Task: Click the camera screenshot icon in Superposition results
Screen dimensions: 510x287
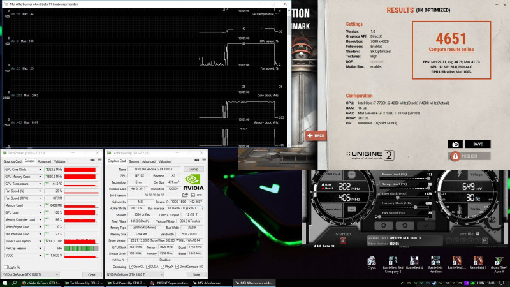Action: point(455,144)
